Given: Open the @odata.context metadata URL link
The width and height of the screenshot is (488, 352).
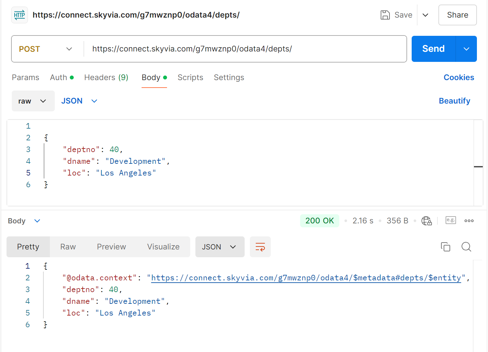Looking at the screenshot, I should (306, 278).
